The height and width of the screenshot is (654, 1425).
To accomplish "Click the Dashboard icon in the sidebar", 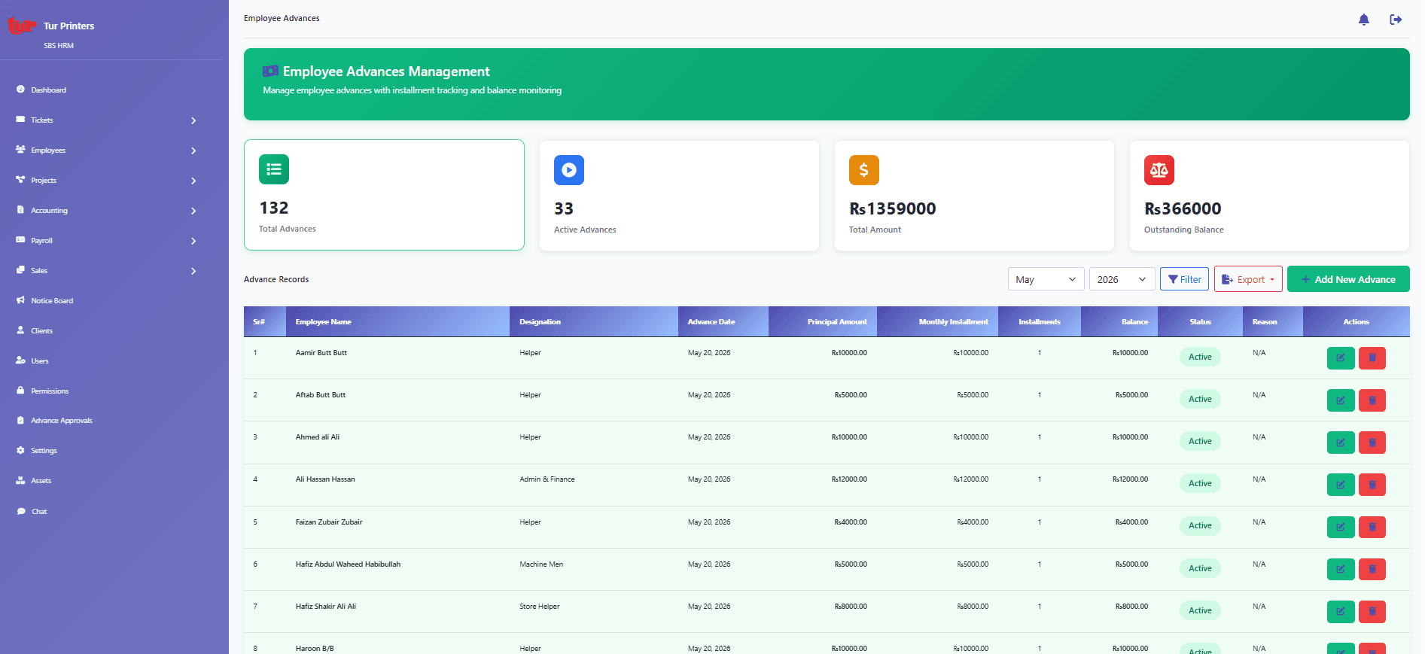I will 20,90.
